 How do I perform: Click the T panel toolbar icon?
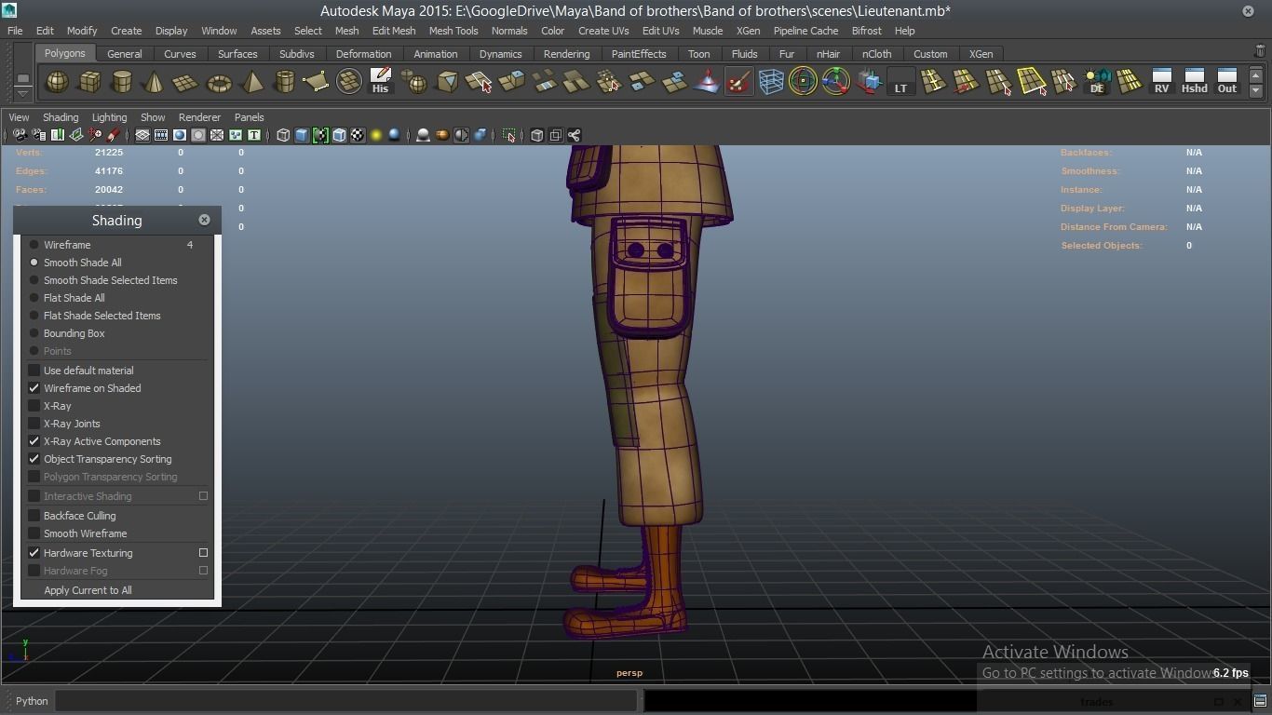coord(253,135)
